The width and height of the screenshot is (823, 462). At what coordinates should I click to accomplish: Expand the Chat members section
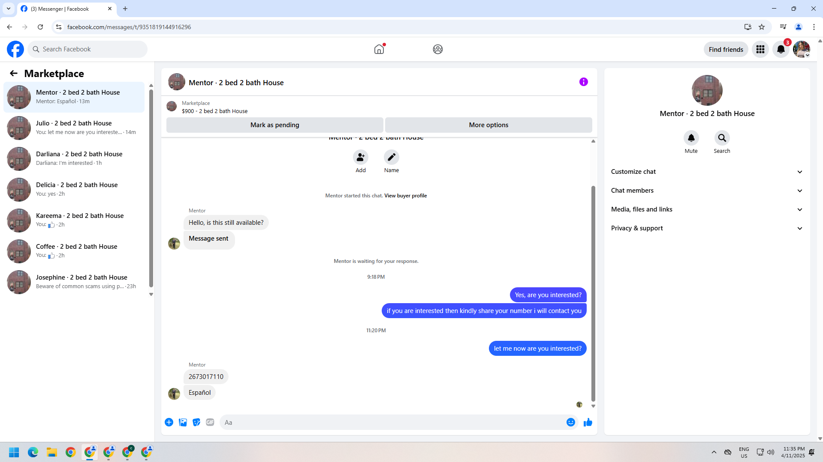coord(707,191)
